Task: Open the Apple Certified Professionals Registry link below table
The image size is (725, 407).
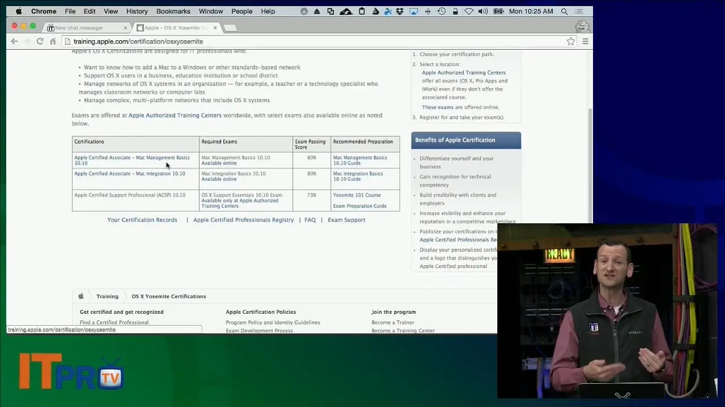Action: click(x=244, y=220)
